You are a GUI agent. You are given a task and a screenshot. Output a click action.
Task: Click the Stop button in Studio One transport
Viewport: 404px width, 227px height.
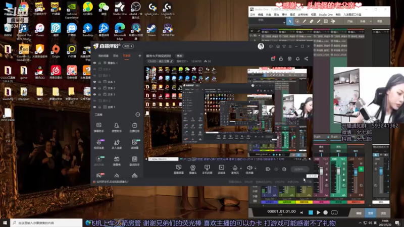click(311, 212)
